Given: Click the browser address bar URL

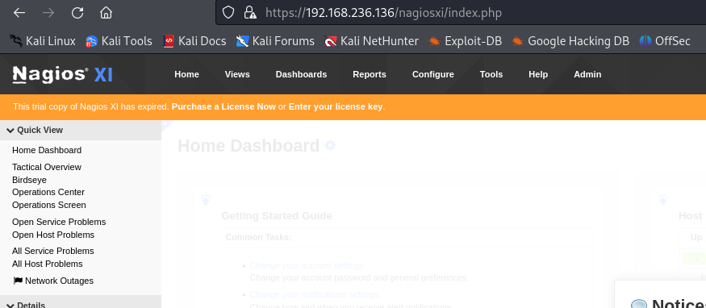Looking at the screenshot, I should 383,13.
